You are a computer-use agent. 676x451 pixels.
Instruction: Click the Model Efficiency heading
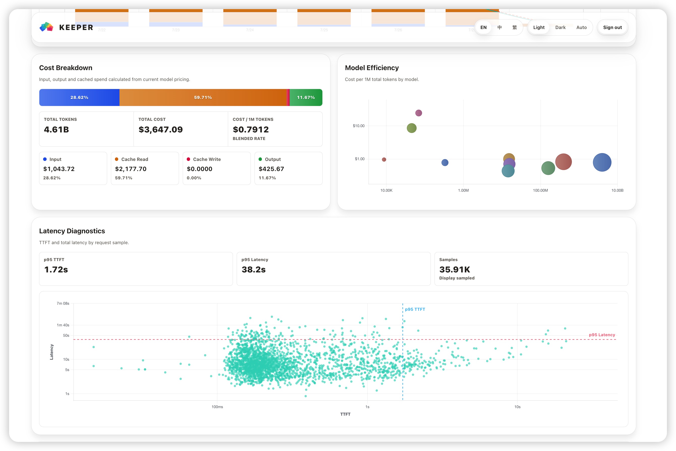point(372,68)
